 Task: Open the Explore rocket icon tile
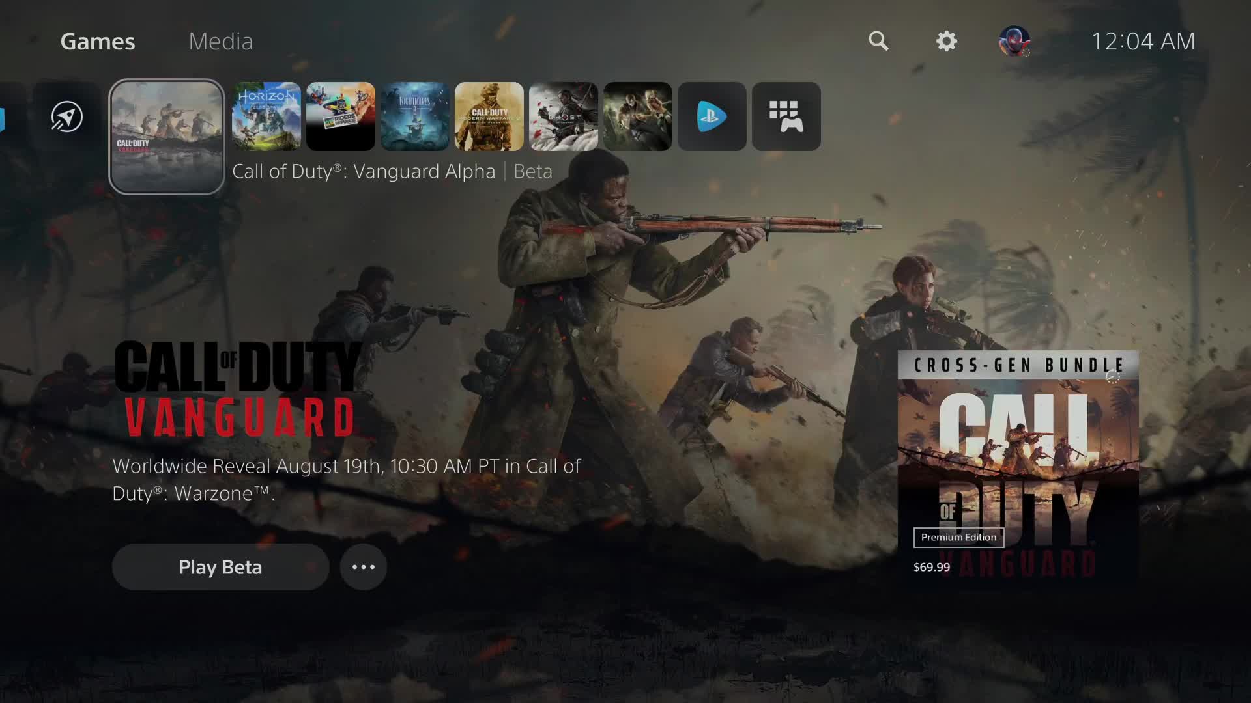pos(67,117)
